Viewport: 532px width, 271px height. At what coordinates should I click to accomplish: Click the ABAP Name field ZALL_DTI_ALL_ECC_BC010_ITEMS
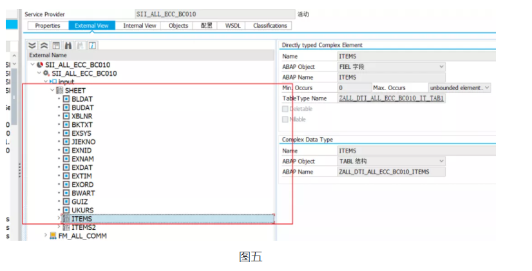392,172
